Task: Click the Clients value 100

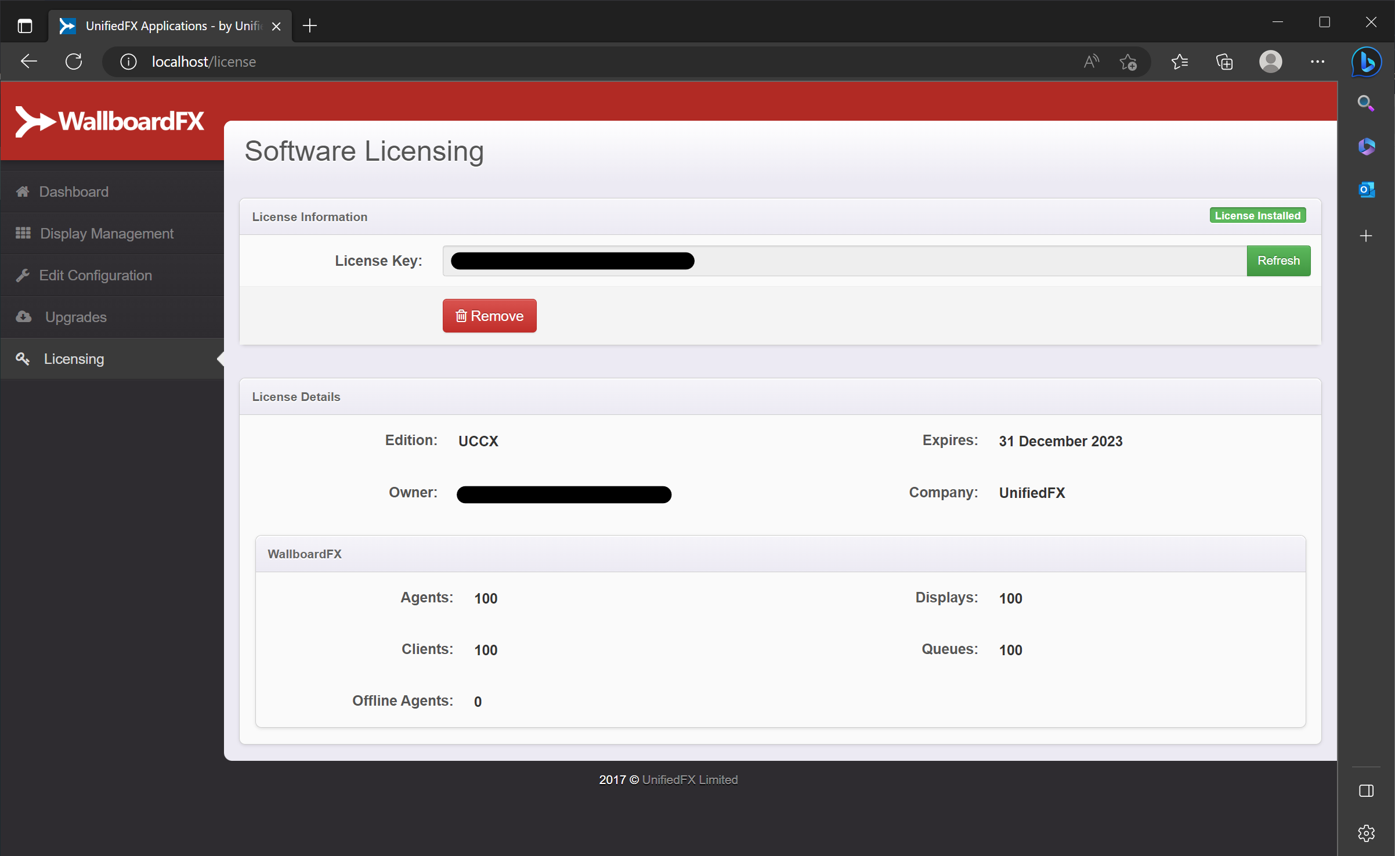Action: 486,650
